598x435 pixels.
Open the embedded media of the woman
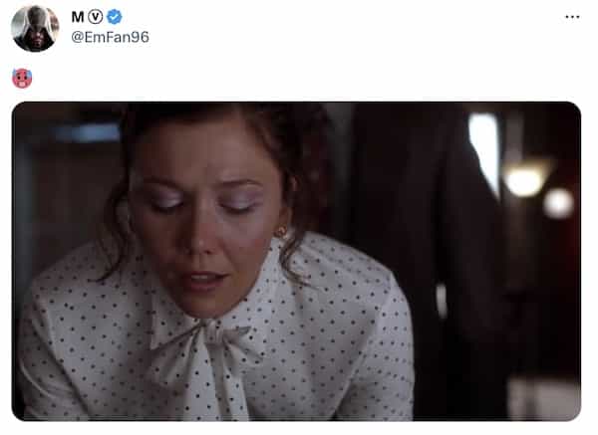[x=296, y=262]
